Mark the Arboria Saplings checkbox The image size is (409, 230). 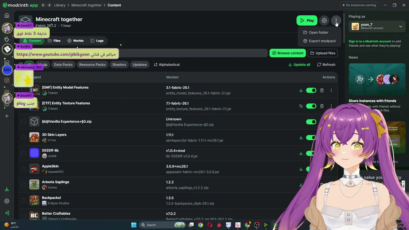pyautogui.click(x=24, y=185)
